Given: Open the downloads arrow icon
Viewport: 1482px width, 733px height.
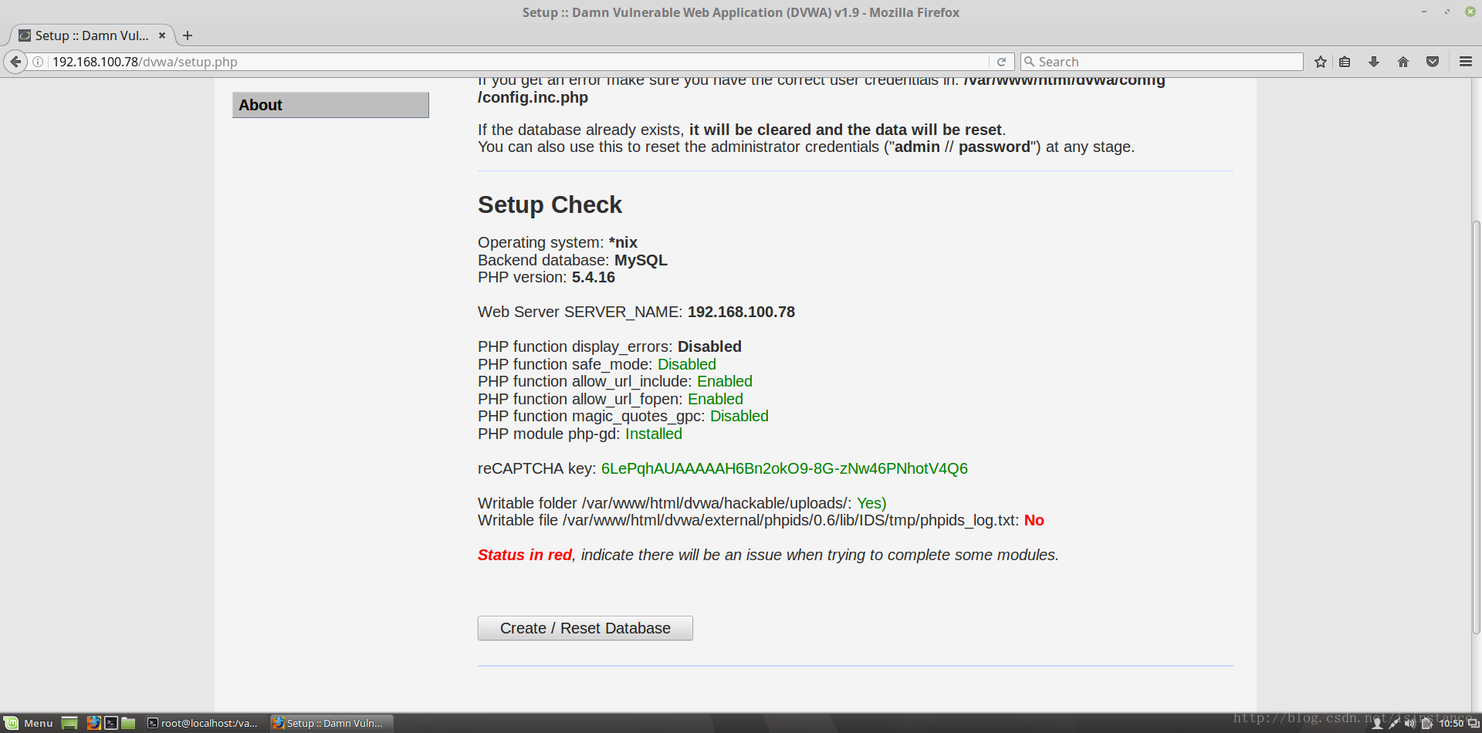Looking at the screenshot, I should [x=1374, y=62].
